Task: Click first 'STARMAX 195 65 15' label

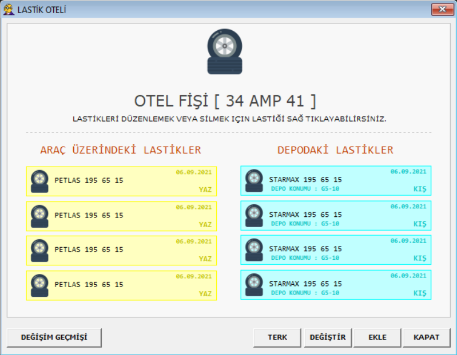Action: pos(305,180)
